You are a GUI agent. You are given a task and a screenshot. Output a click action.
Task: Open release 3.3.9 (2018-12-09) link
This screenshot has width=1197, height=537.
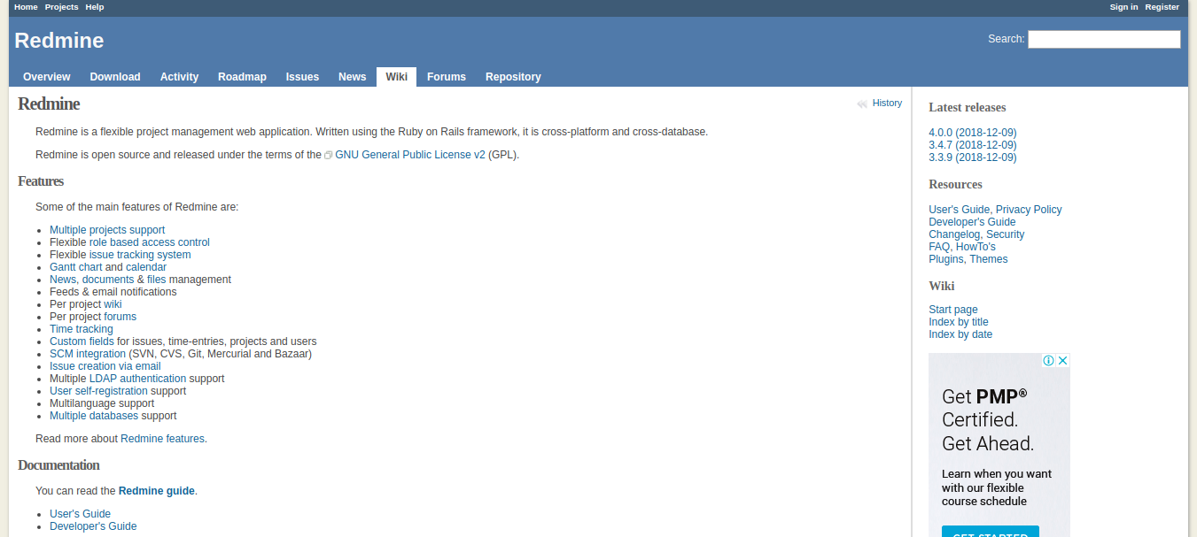coord(973,157)
